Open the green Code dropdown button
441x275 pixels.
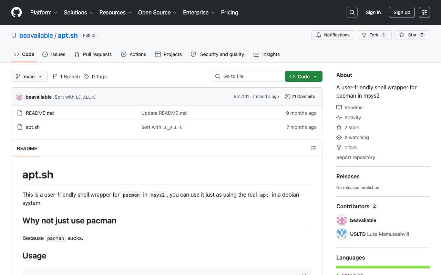tap(304, 76)
